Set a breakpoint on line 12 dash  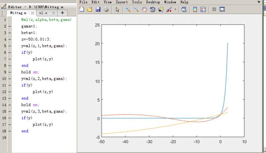point(10,92)
